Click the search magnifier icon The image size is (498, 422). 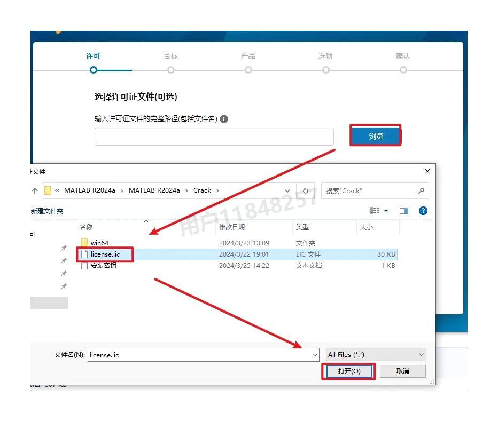tap(422, 190)
